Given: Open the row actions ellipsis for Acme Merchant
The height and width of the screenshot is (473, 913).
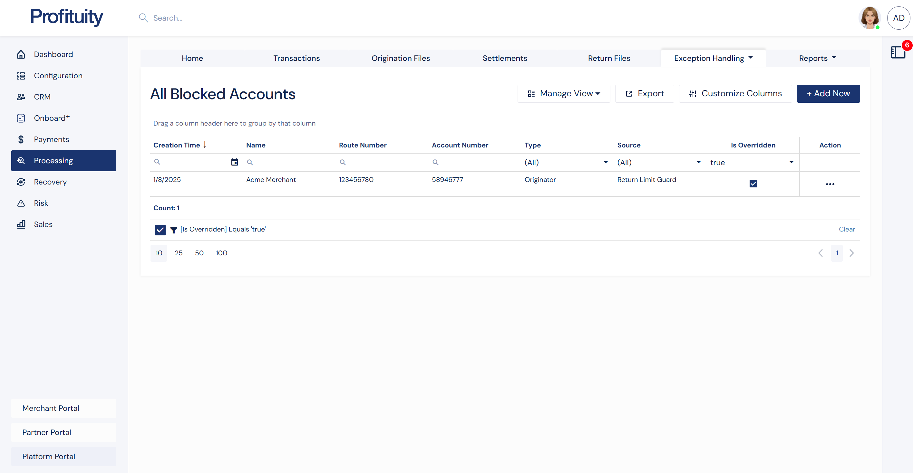Looking at the screenshot, I should [x=830, y=184].
